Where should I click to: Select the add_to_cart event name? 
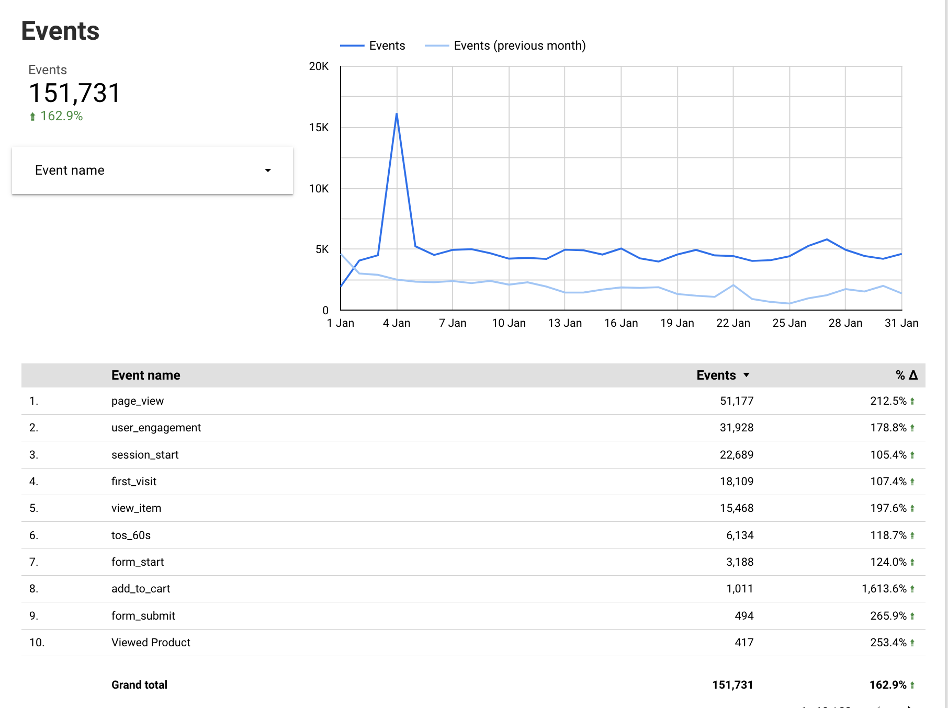(x=140, y=589)
